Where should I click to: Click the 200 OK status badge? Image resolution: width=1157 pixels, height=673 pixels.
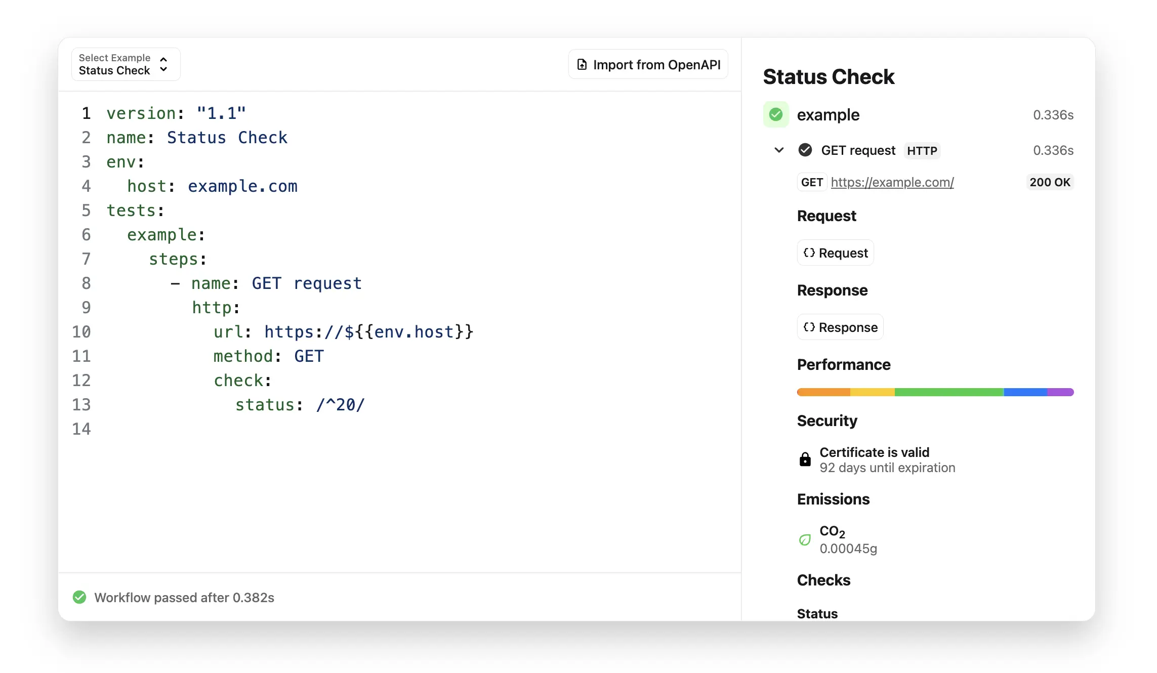click(x=1050, y=182)
